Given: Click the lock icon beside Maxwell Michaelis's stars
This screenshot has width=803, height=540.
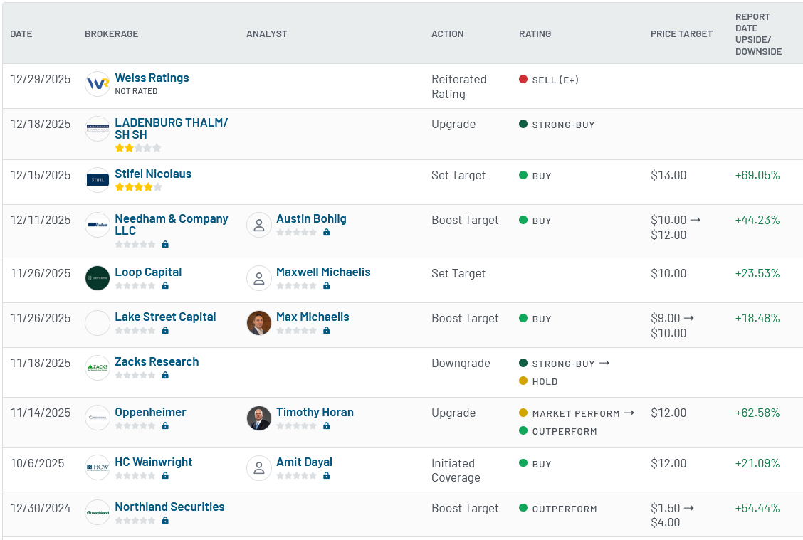Looking at the screenshot, I should (327, 285).
